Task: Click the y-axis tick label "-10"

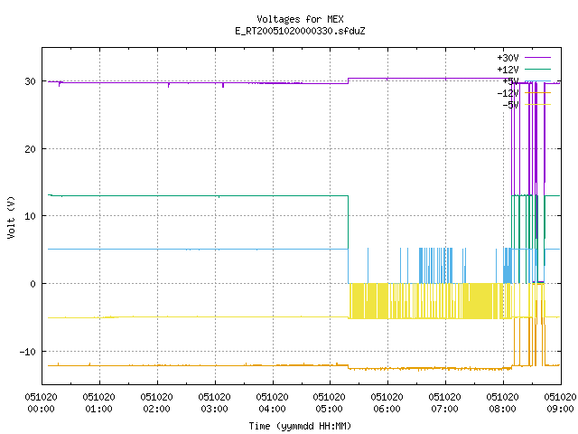Action: [28, 352]
